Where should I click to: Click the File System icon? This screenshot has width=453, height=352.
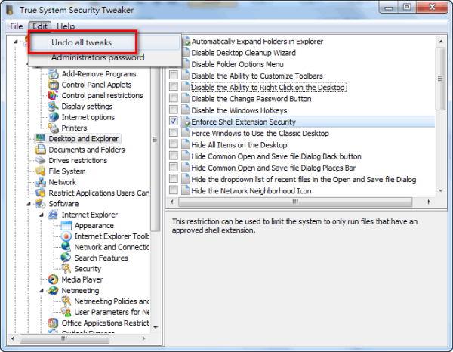(x=40, y=171)
